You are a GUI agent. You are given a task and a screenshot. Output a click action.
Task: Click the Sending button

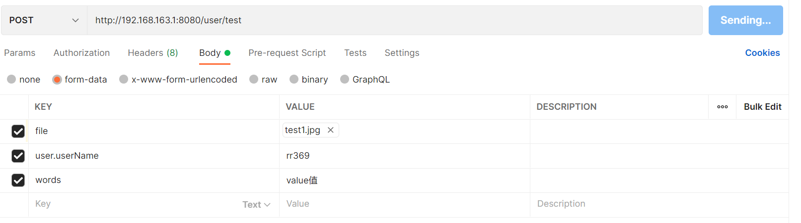coord(745,20)
